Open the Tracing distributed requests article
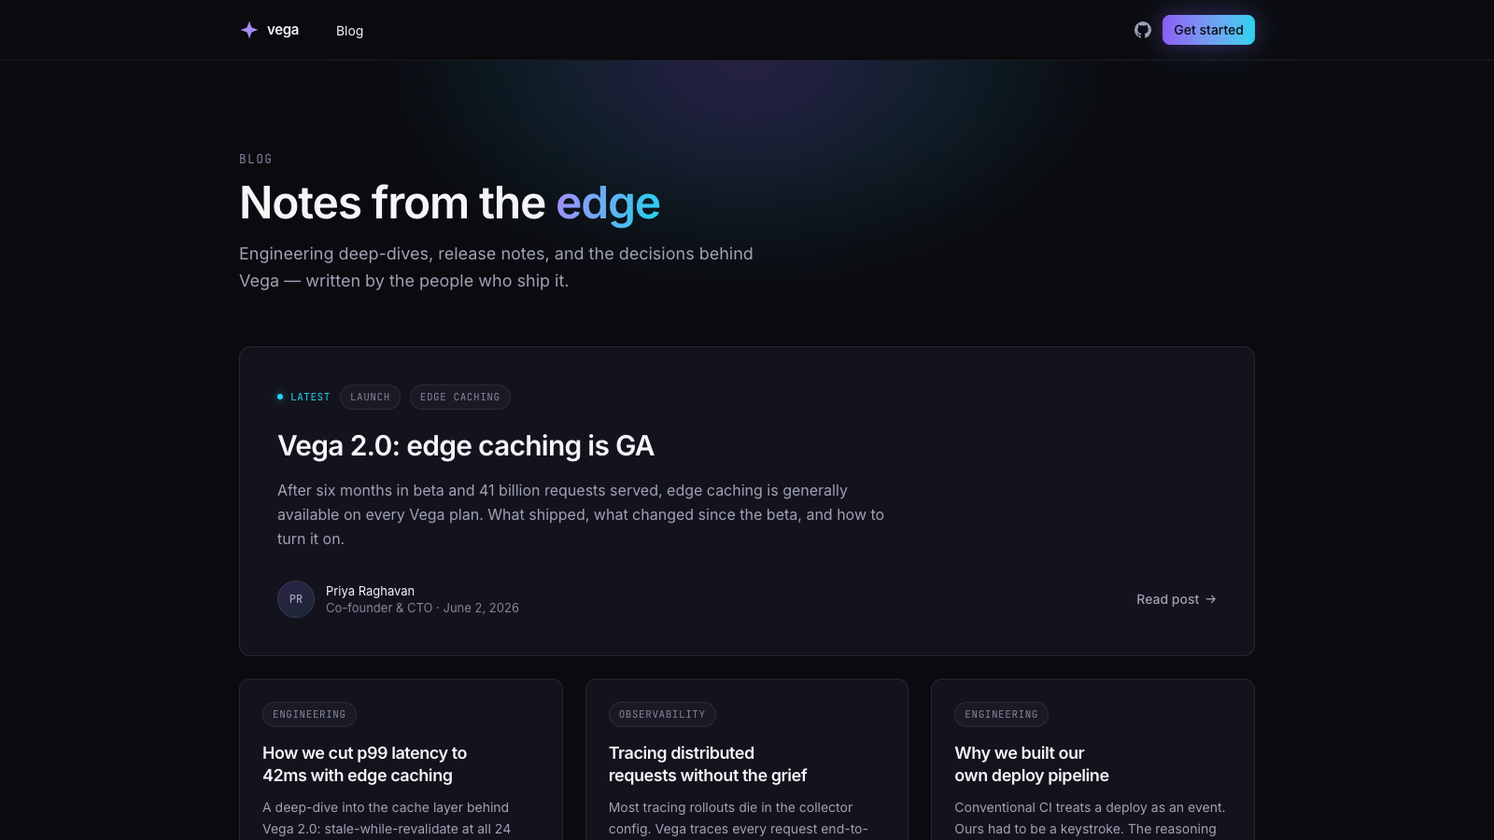This screenshot has width=1494, height=840. (x=708, y=764)
